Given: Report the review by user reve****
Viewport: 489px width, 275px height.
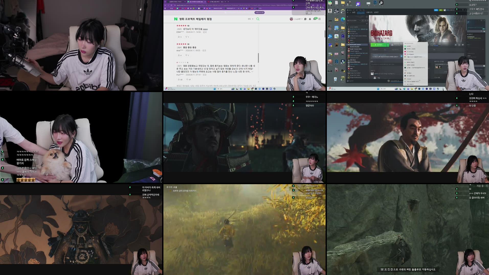Looking at the screenshot, I should [x=204, y=50].
